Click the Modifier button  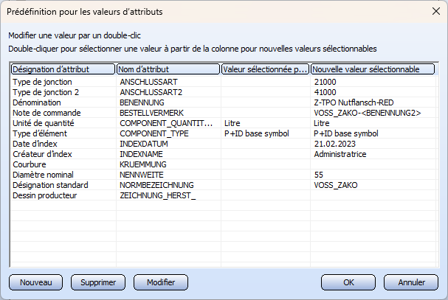pos(161,282)
